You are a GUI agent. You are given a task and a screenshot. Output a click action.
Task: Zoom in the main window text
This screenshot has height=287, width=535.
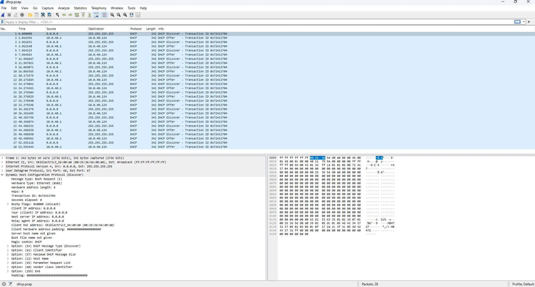(112, 15)
